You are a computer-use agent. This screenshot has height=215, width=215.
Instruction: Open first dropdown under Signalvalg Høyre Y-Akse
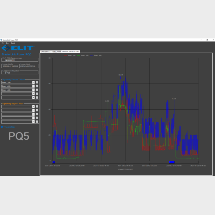click(x=33, y=106)
